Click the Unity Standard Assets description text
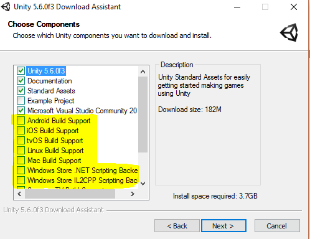This screenshot has height=239, width=310. click(x=204, y=85)
